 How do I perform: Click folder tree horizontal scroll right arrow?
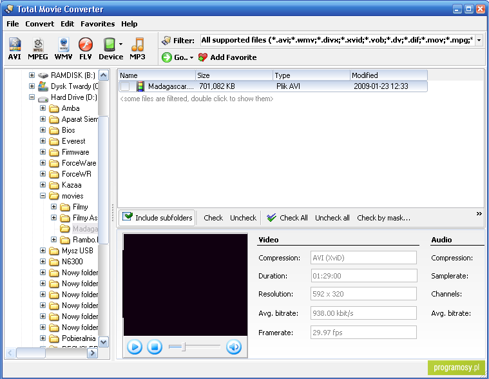click(92, 353)
